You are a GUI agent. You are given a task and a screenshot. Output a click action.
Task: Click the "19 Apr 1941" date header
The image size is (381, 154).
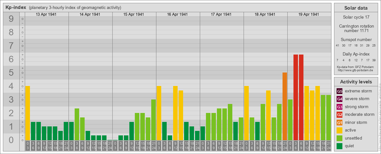point(309,14)
